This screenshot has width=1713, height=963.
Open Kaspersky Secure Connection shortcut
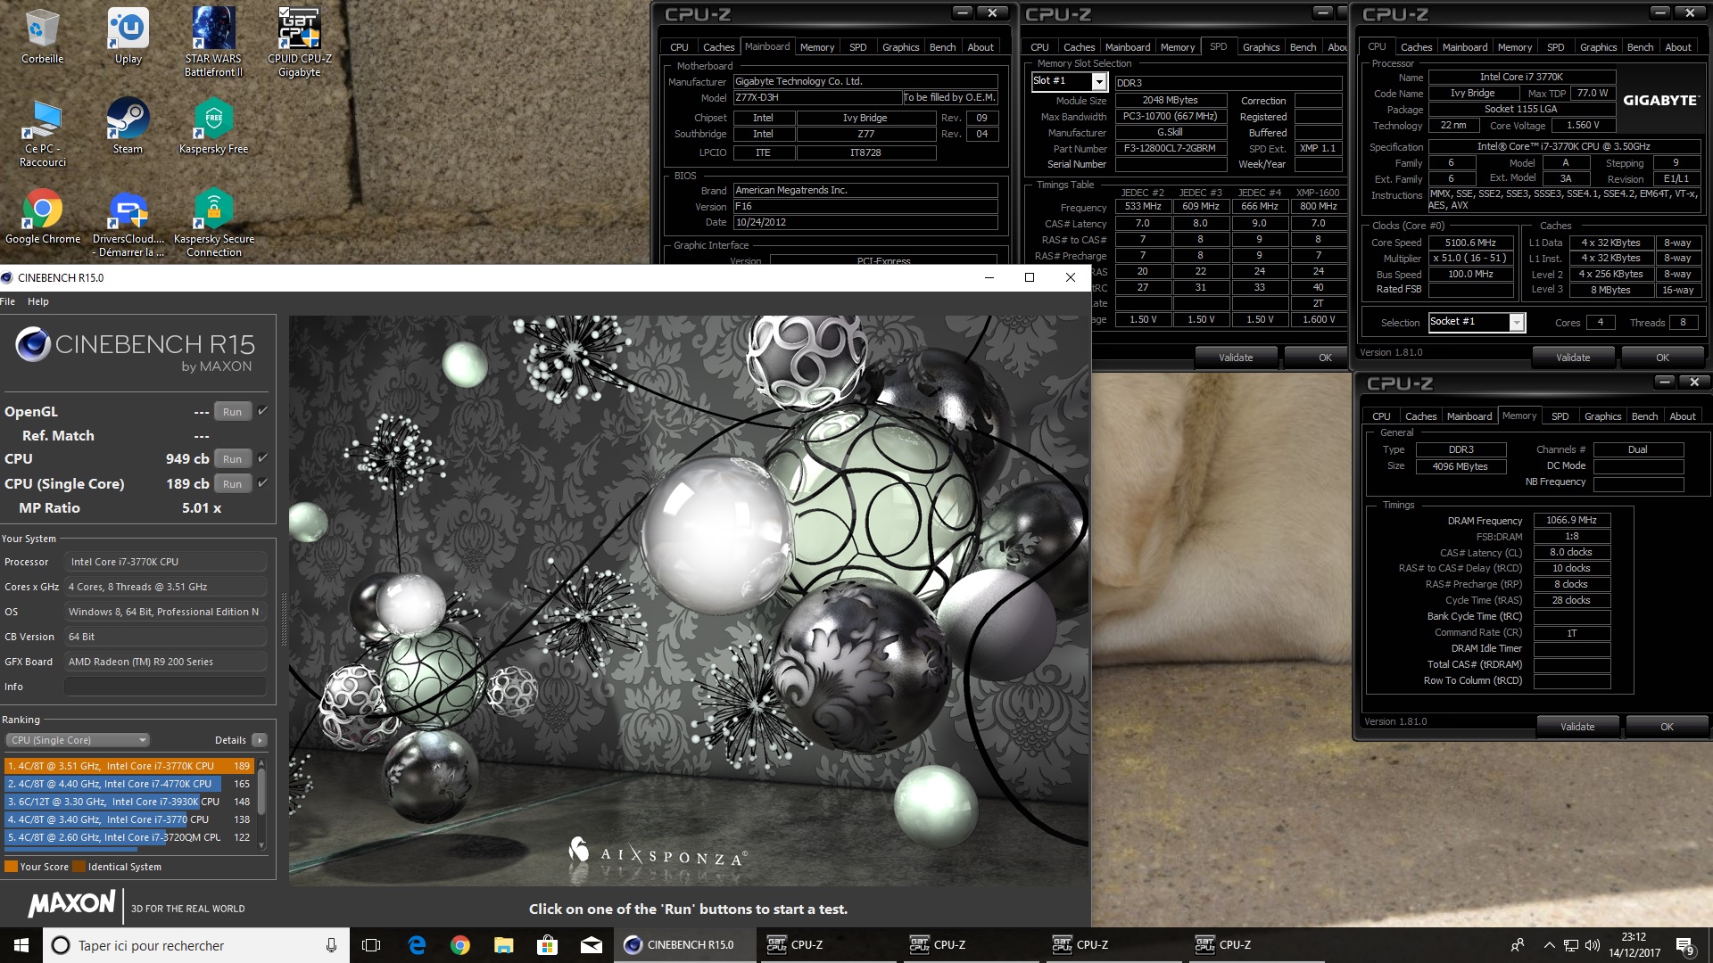point(213,223)
